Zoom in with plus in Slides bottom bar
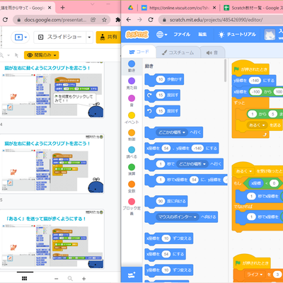283x283 pixels. (x=83, y=279)
